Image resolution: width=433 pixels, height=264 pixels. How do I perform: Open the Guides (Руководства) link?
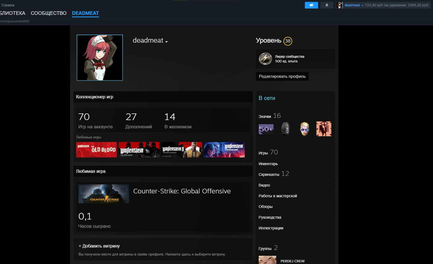coord(270,217)
